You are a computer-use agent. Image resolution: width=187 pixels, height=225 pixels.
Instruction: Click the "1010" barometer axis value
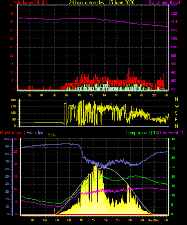pyautogui.click(x=174, y=30)
